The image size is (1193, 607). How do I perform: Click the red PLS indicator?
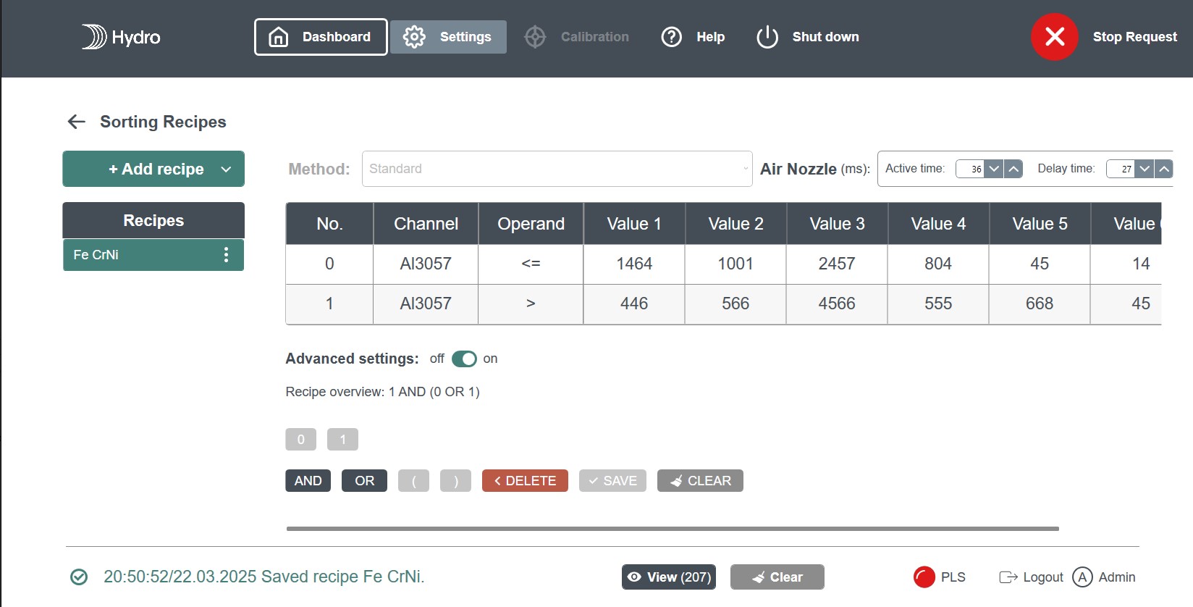tap(924, 577)
